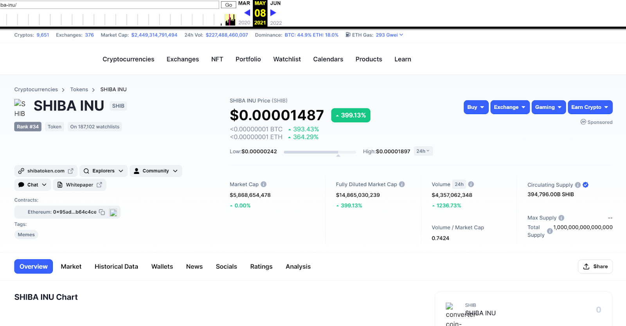This screenshot has height=326, width=626.
Task: Open the Watchlist page
Action: click(x=287, y=59)
